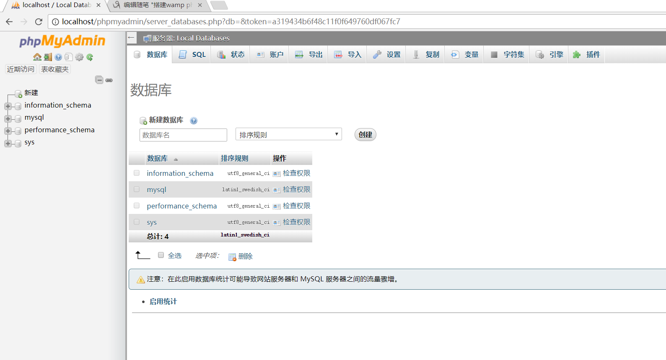Click the log out door icon
The width and height of the screenshot is (666, 360).
48,57
